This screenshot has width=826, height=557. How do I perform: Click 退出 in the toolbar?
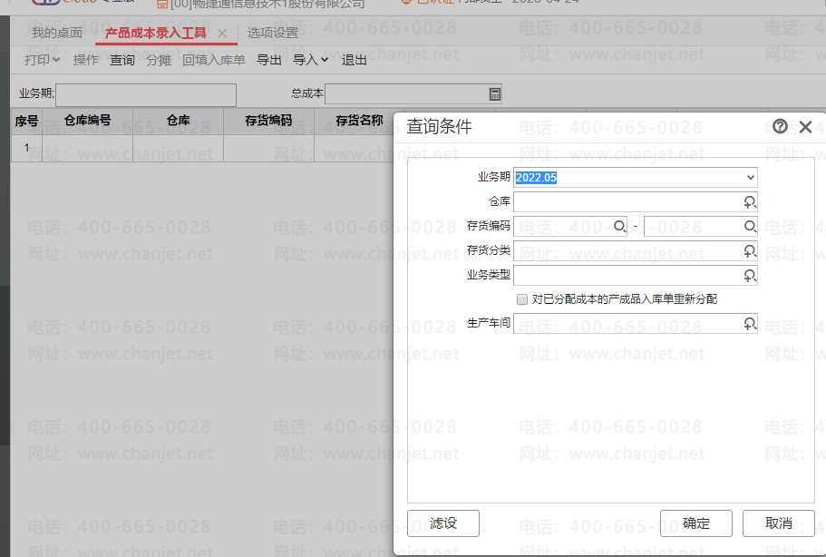pos(354,60)
